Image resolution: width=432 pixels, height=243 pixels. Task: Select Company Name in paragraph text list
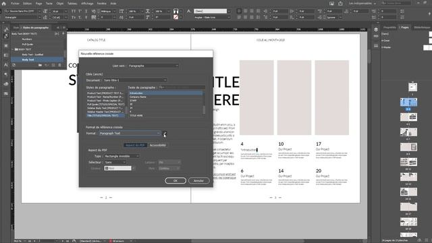point(165,97)
